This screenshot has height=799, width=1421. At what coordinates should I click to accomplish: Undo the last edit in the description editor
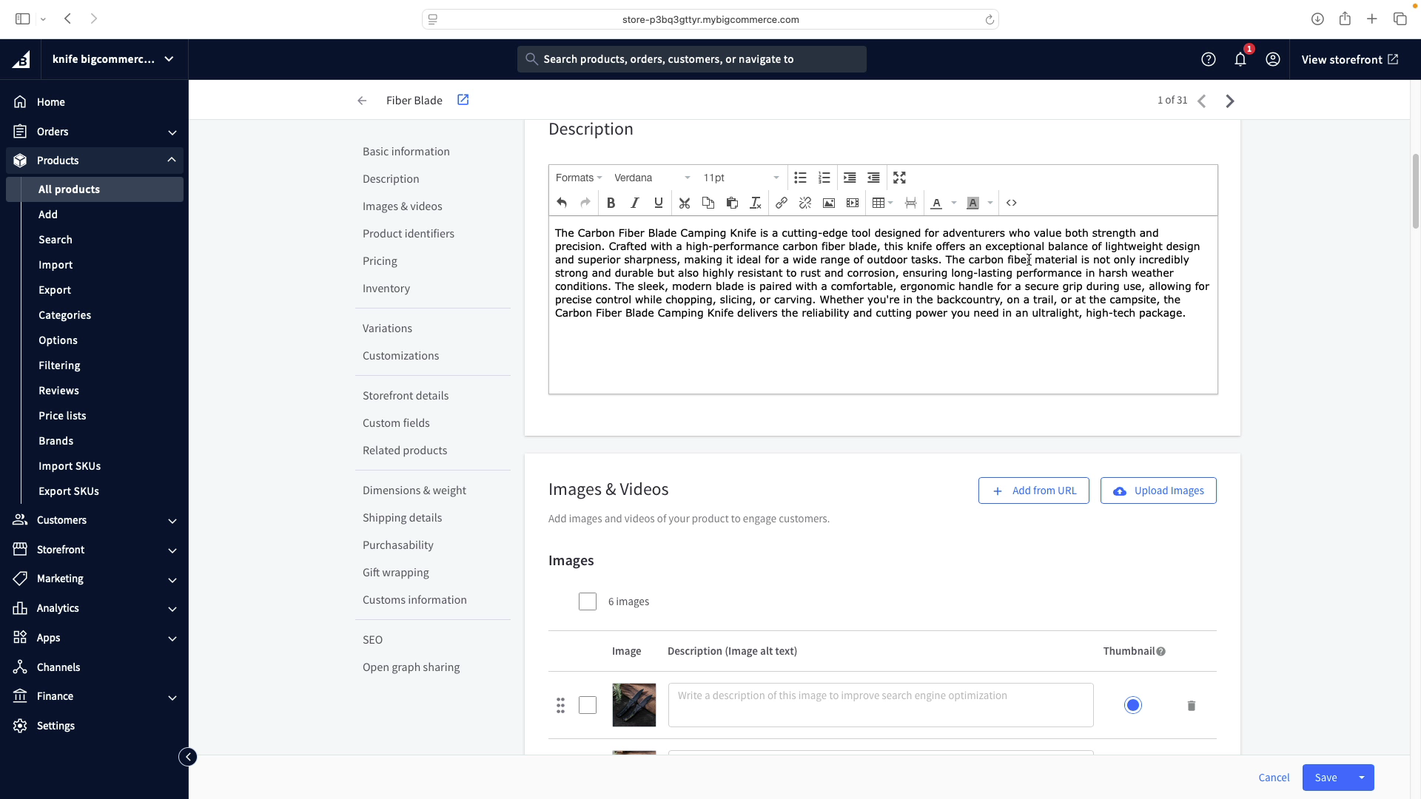562,203
